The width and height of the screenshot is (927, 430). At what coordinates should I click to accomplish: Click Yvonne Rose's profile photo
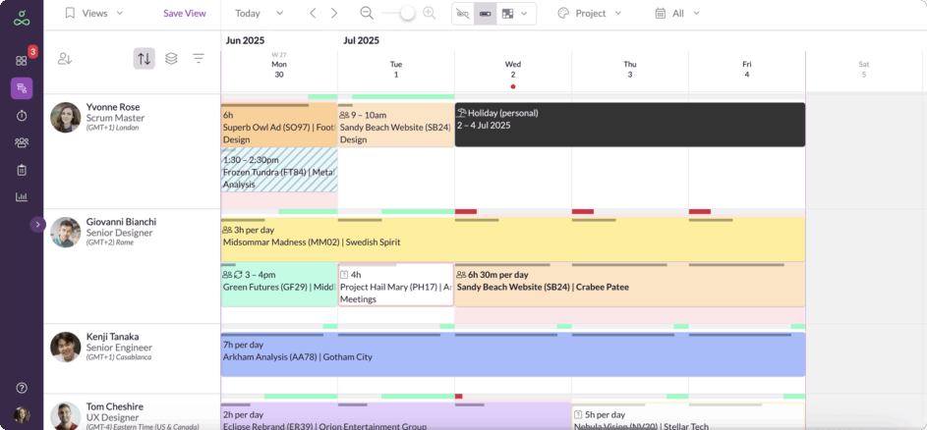(x=66, y=118)
